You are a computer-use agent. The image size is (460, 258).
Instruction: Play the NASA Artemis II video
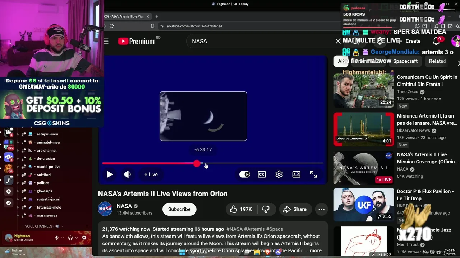pos(110,175)
